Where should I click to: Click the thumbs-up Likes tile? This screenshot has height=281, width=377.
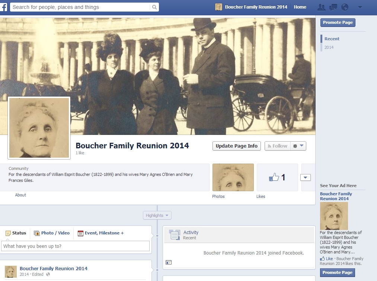point(277,177)
